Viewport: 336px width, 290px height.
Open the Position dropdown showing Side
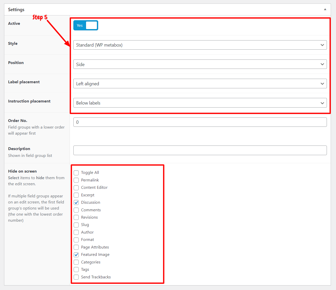coord(200,64)
